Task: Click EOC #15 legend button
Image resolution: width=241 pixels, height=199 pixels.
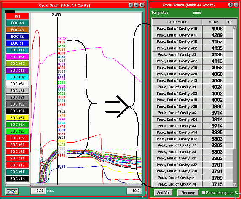Action: click(18, 172)
